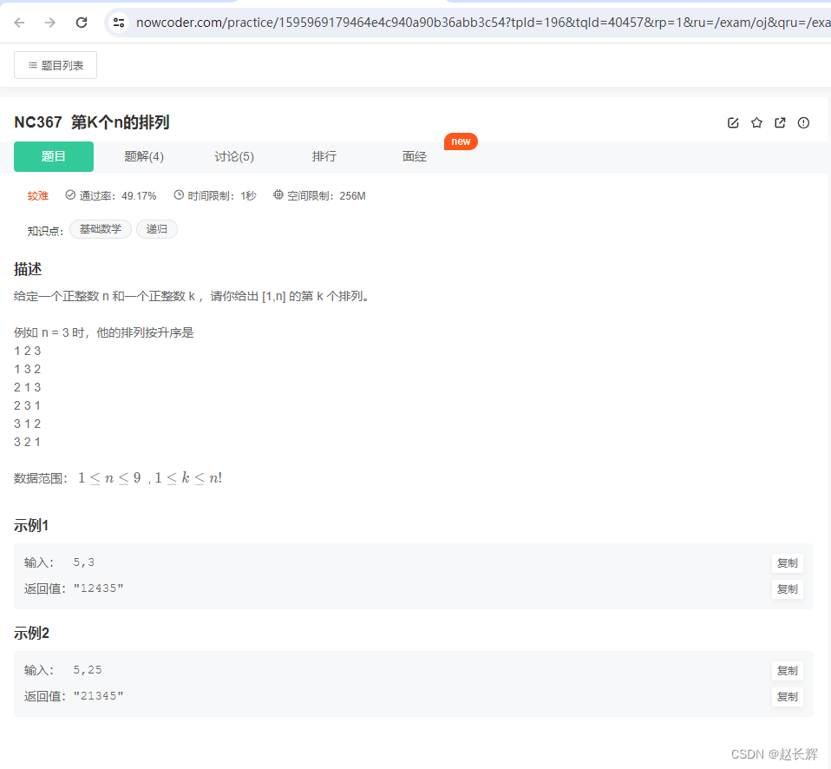Click the time limit clock icon
The width and height of the screenshot is (831, 769).
click(179, 195)
